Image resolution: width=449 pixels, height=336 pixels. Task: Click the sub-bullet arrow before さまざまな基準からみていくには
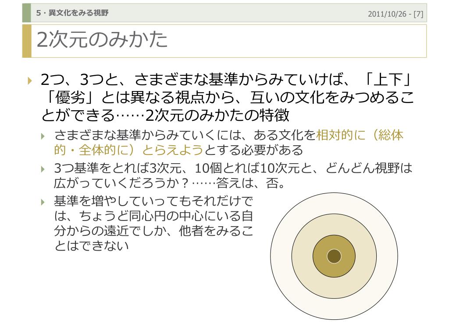point(43,136)
